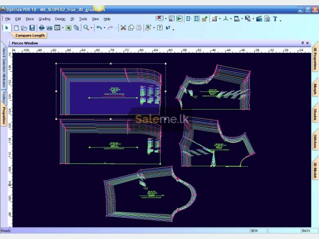The width and height of the screenshot is (319, 239).
Task: Click the paste clipboard icon
Action: click(139, 28)
